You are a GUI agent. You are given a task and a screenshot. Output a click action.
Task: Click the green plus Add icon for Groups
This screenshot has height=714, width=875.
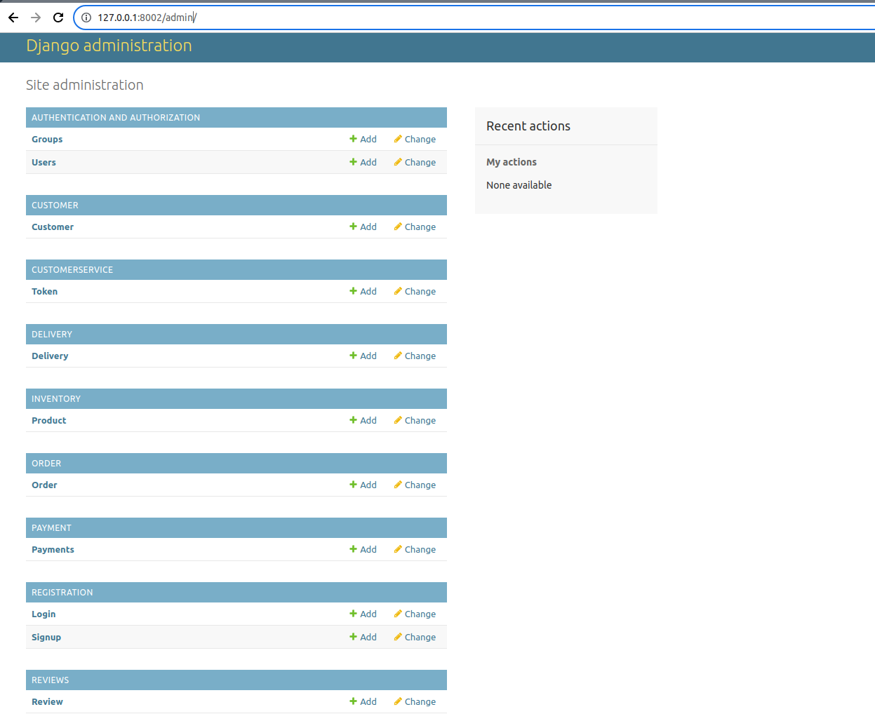(354, 139)
